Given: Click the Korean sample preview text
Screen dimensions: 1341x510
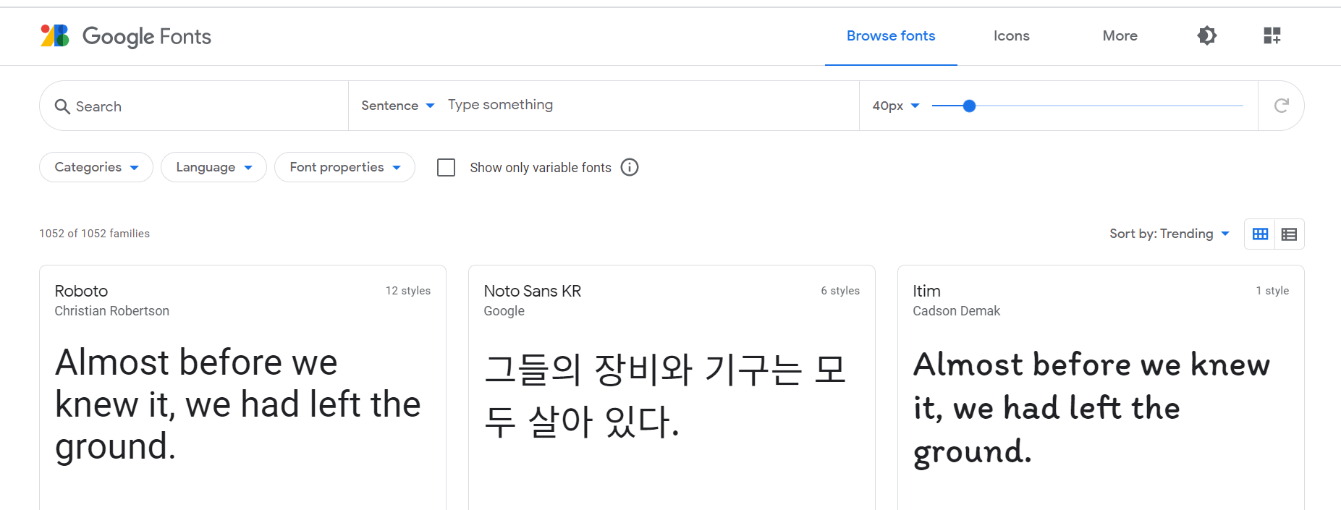Looking at the screenshot, I should pyautogui.click(x=664, y=396).
